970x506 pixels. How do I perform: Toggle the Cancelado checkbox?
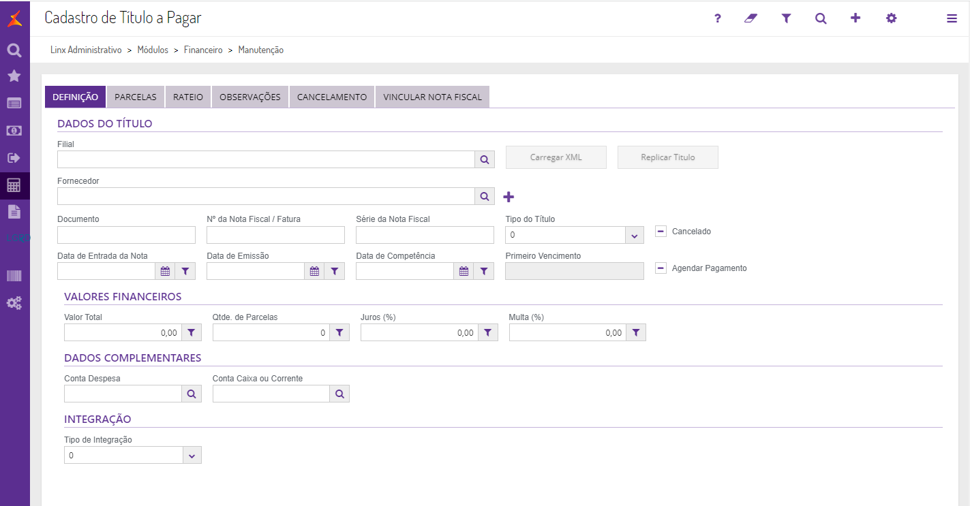(661, 232)
